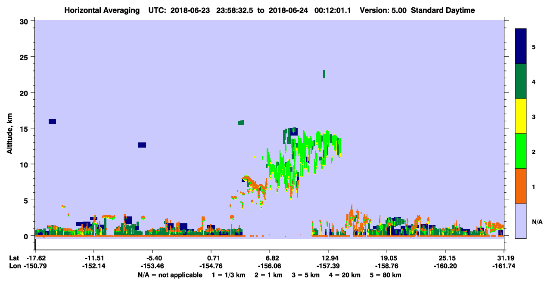Screen dimensions: 560x287
Task: Click the 'Altitude, km' axis label
Action: tap(9, 134)
